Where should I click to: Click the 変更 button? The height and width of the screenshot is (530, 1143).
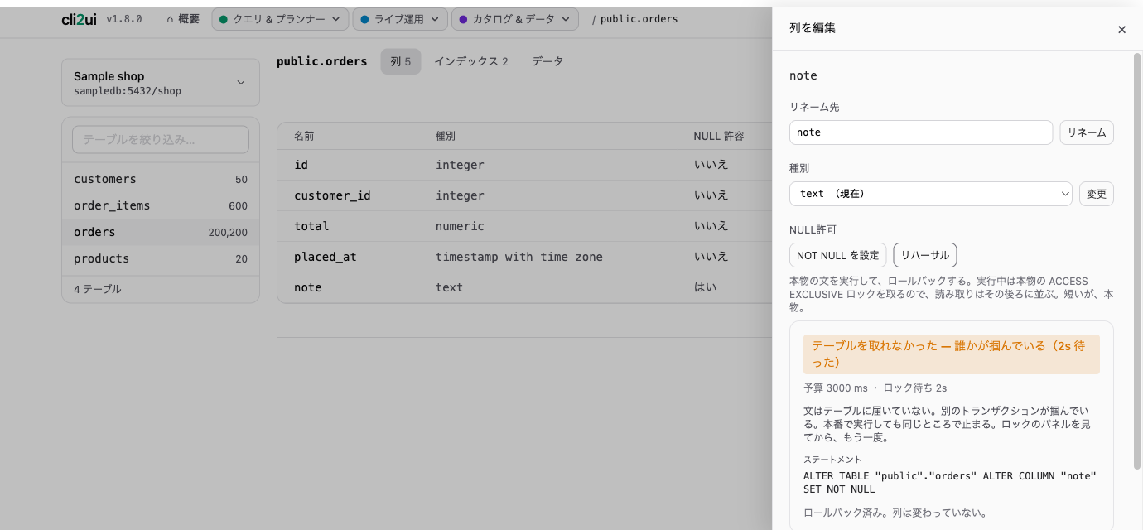1097,194
